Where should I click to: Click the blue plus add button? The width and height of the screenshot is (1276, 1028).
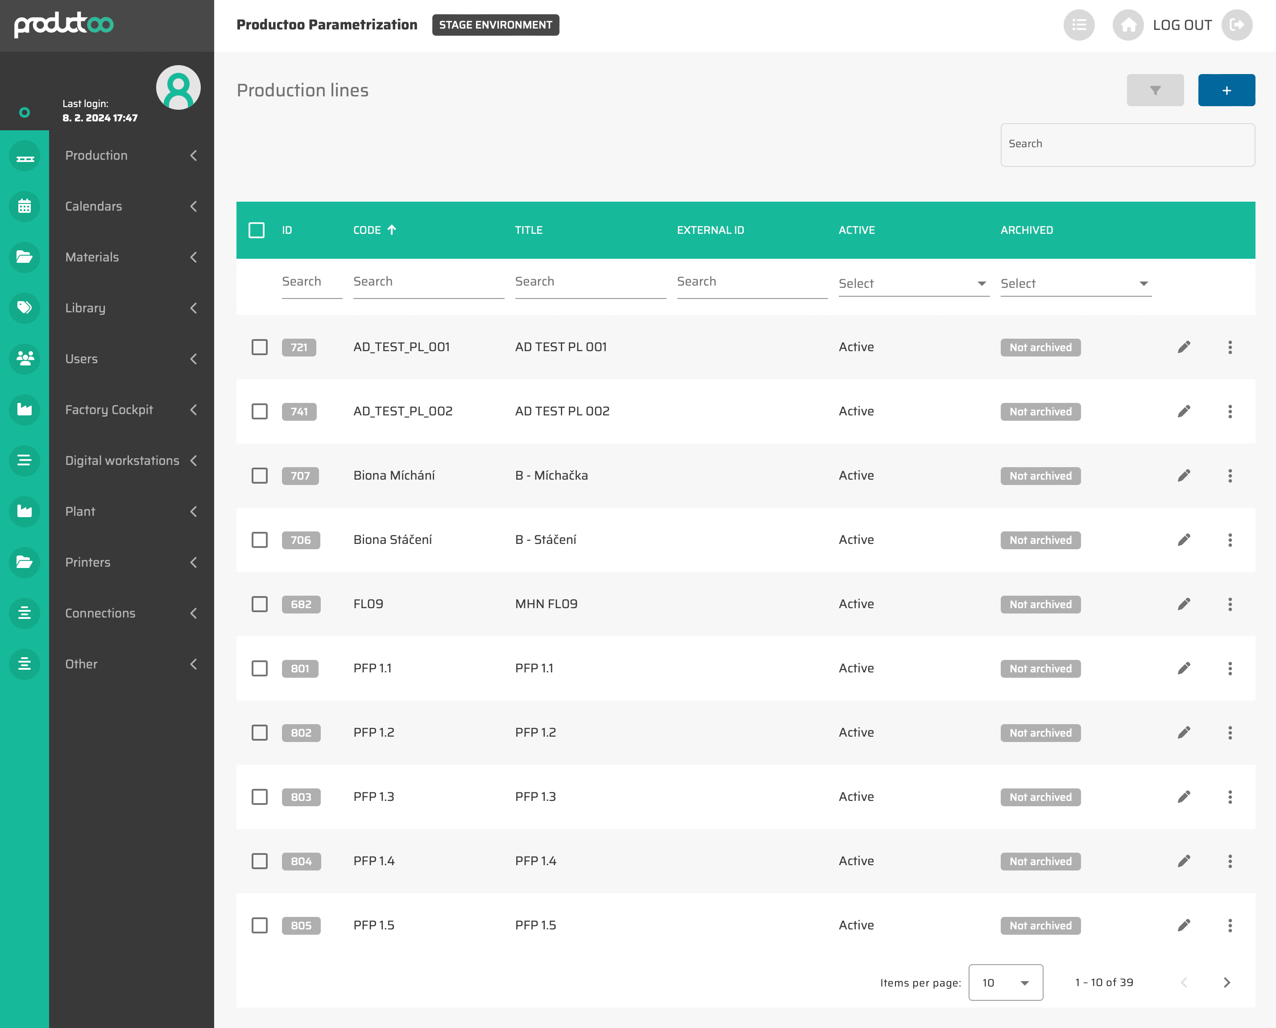pyautogui.click(x=1226, y=90)
